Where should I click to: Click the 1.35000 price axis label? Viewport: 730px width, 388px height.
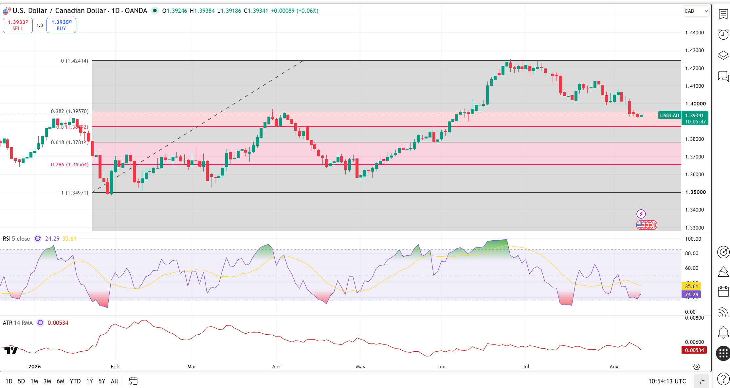click(x=695, y=192)
